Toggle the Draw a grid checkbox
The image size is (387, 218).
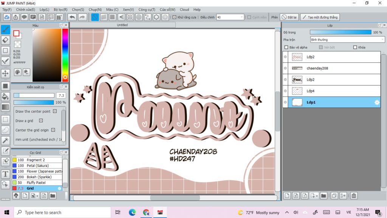(x=41, y=121)
